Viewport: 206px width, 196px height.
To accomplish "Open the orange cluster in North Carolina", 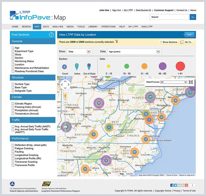I will pyautogui.click(x=135, y=152).
